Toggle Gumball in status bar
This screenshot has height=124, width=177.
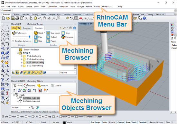143,122
